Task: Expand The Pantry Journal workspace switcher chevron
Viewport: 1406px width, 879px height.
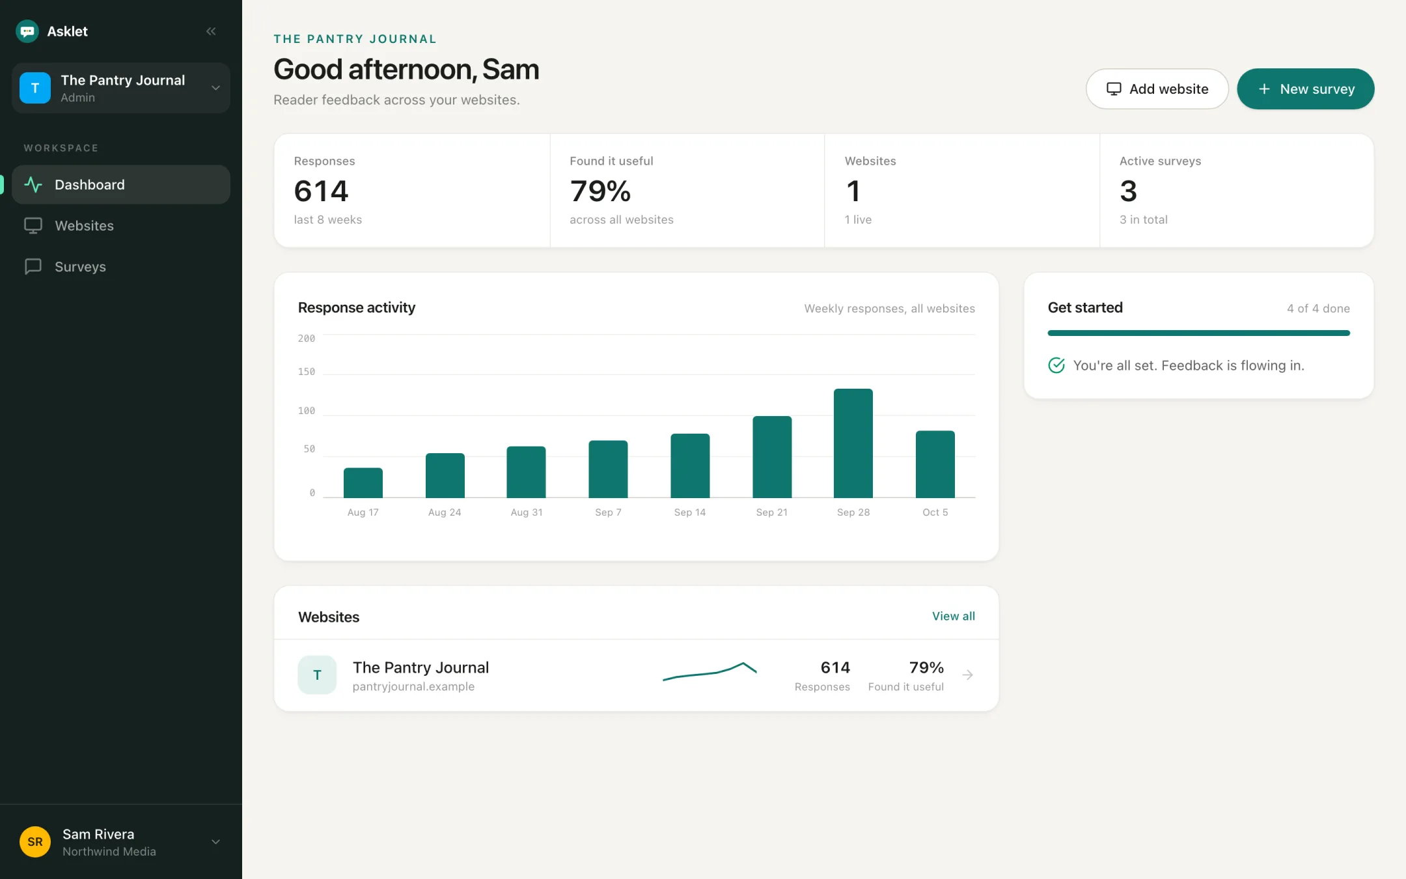Action: [215, 88]
